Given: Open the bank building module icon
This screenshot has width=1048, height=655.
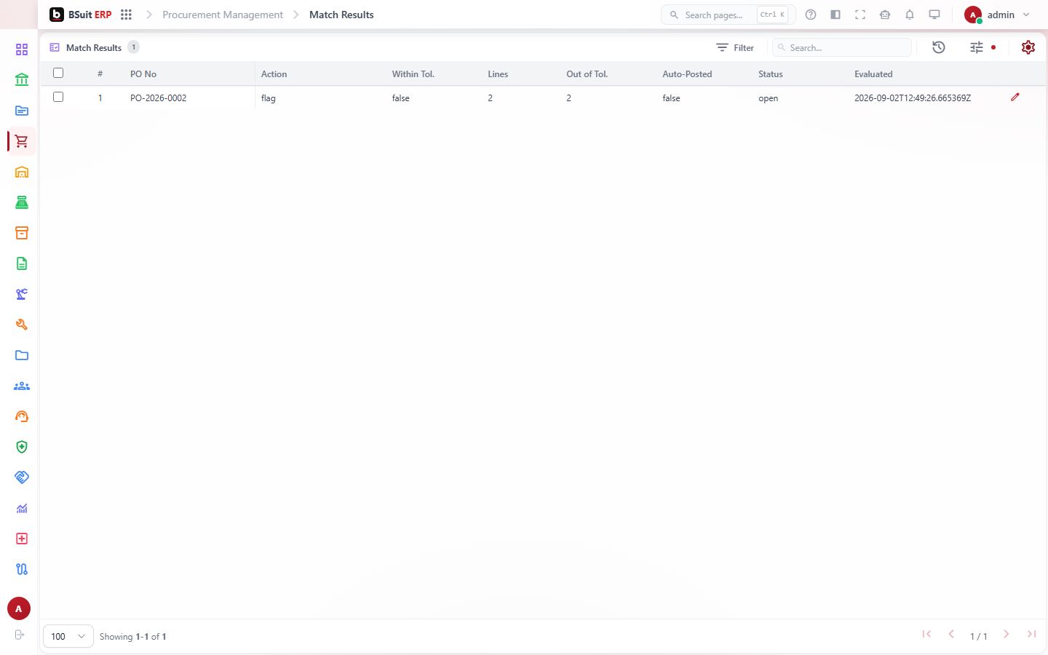Looking at the screenshot, I should pyautogui.click(x=22, y=80).
